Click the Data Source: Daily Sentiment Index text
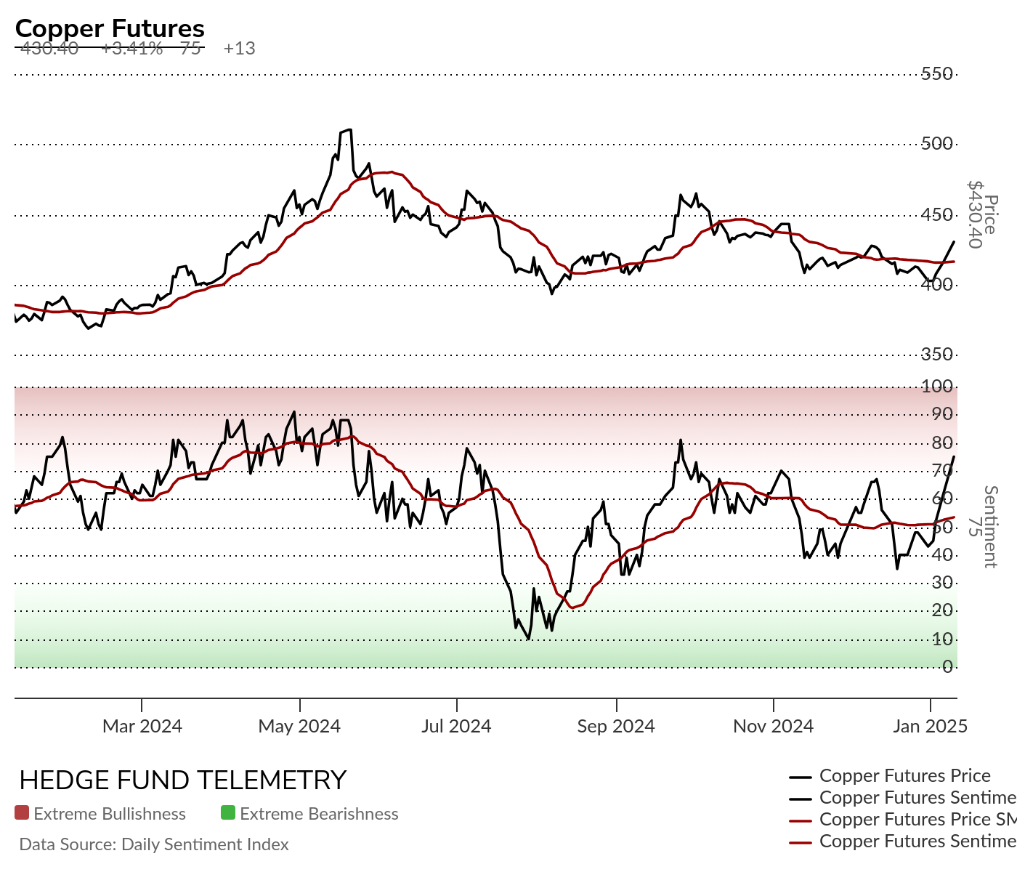The width and height of the screenshot is (1017, 872). coord(154,844)
